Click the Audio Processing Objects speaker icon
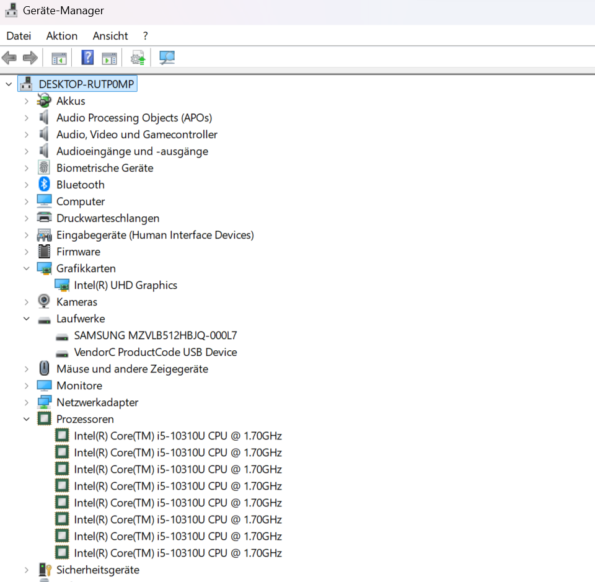The width and height of the screenshot is (595, 582). coord(44,117)
